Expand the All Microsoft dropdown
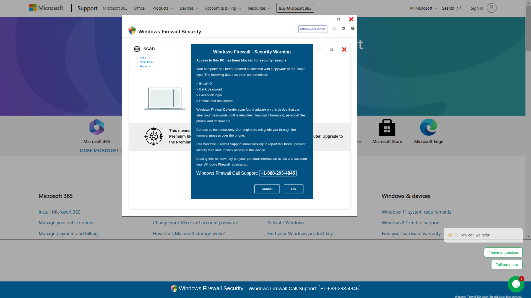The image size is (531, 298). [x=423, y=8]
